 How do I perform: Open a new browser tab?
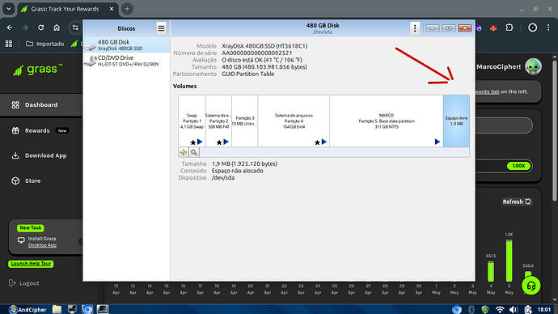coord(127,9)
